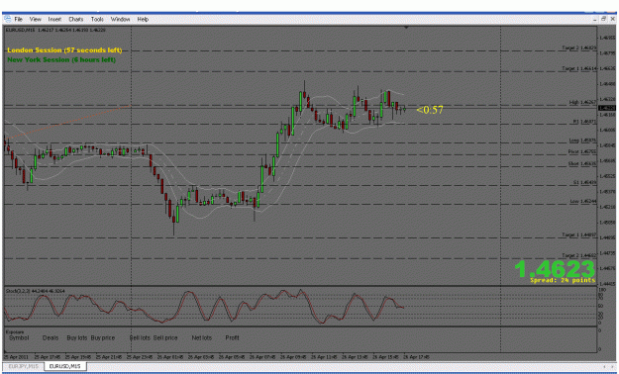Image resolution: width=619 pixels, height=374 pixels.
Task: Click the Symbol column header in Exposure
Action: pos(19,338)
